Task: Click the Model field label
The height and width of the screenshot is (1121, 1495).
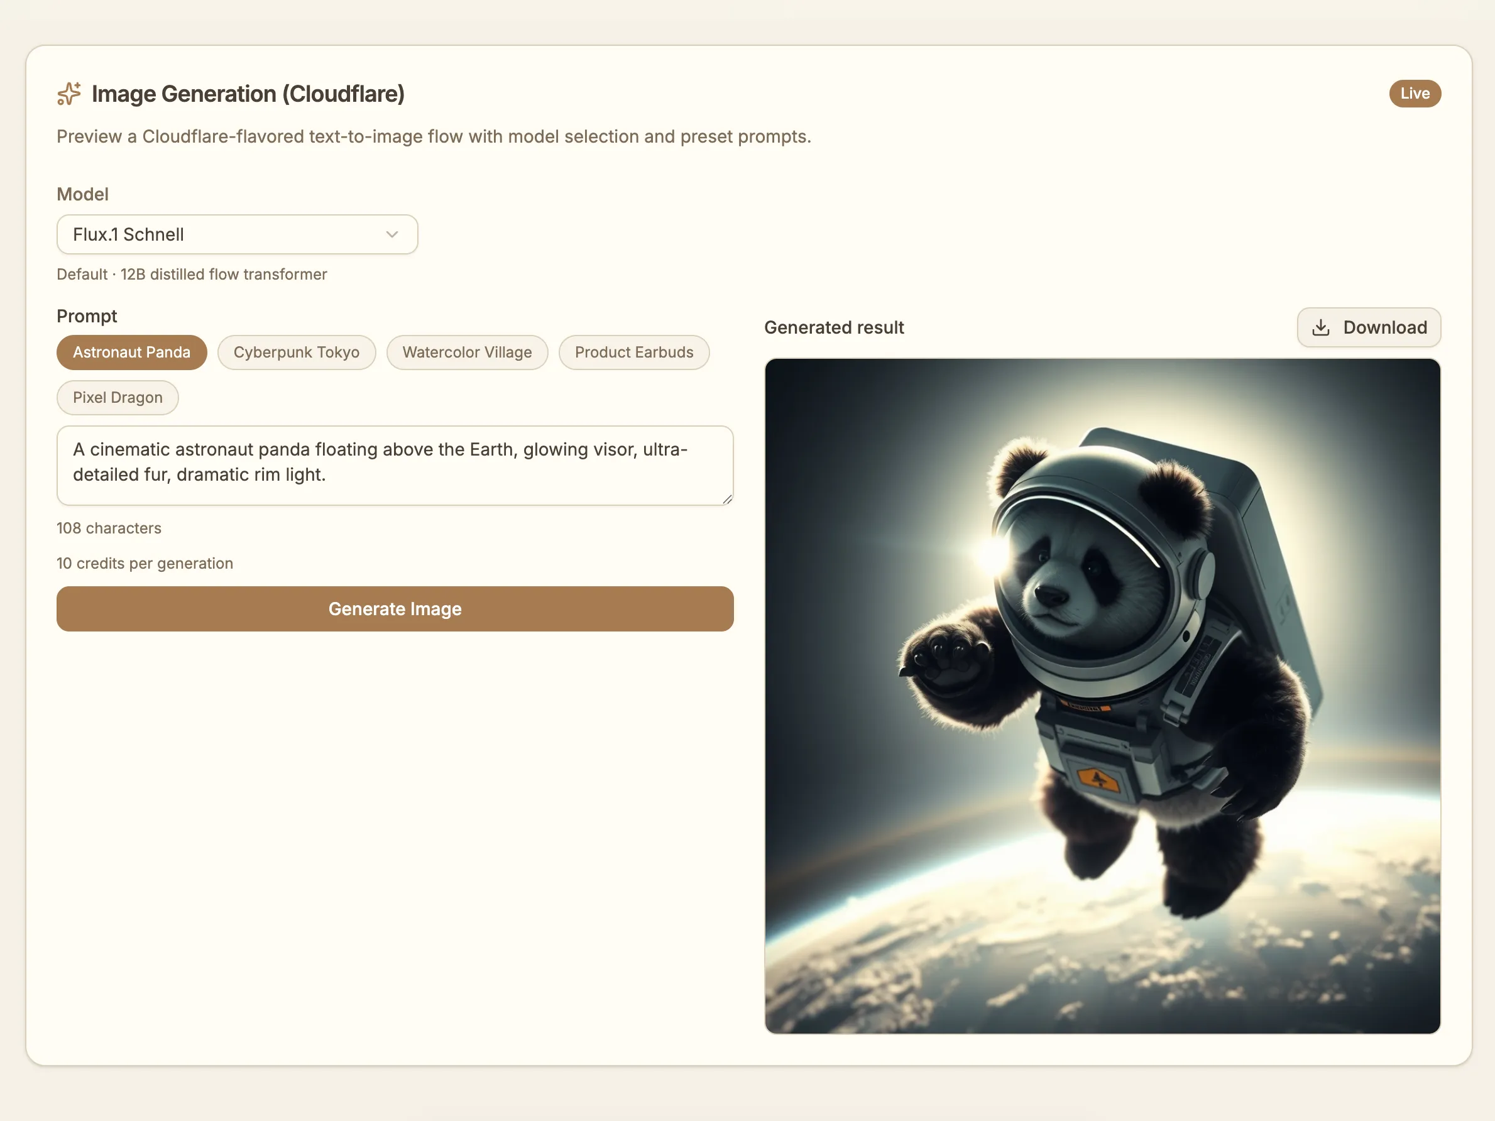Action: 82,195
